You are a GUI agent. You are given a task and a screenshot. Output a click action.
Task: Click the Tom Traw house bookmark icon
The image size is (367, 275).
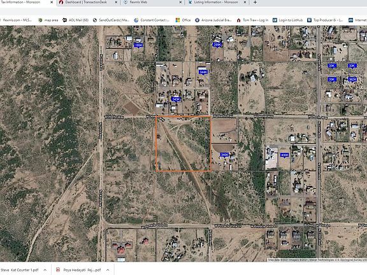coord(239,20)
